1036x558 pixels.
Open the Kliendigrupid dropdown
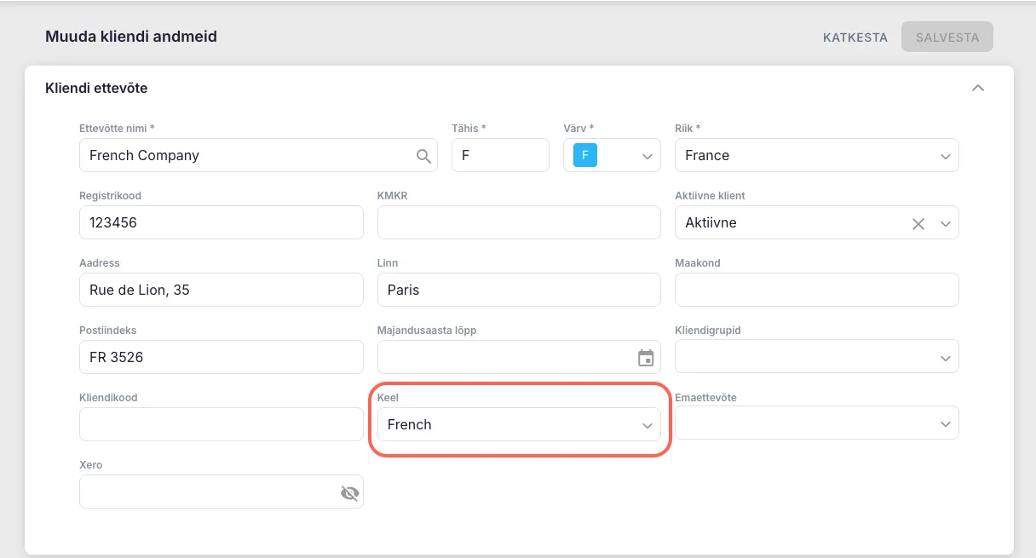945,359
